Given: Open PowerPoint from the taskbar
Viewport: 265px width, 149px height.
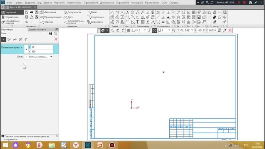Looking at the screenshot, I should tap(100, 145).
